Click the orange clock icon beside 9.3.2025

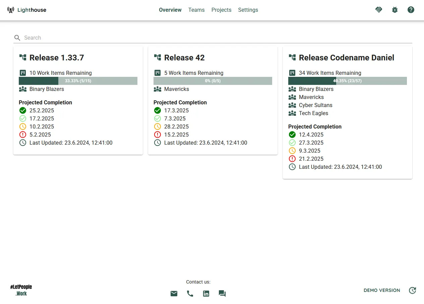292,151
